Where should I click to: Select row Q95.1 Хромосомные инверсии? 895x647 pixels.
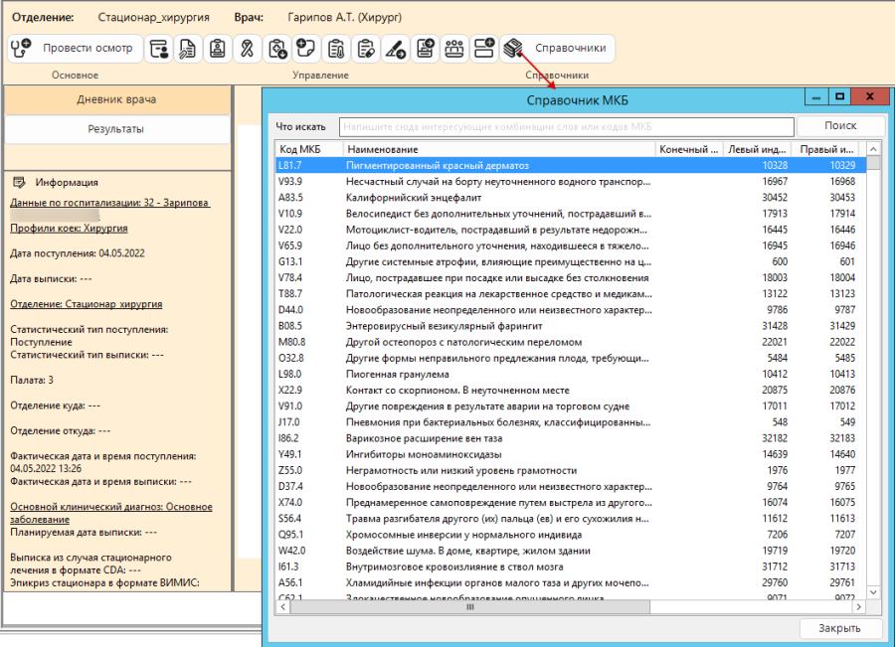tap(571, 535)
